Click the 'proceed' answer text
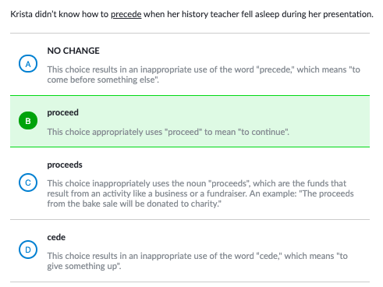Screen dimensions: 383x287 [x=62, y=112]
